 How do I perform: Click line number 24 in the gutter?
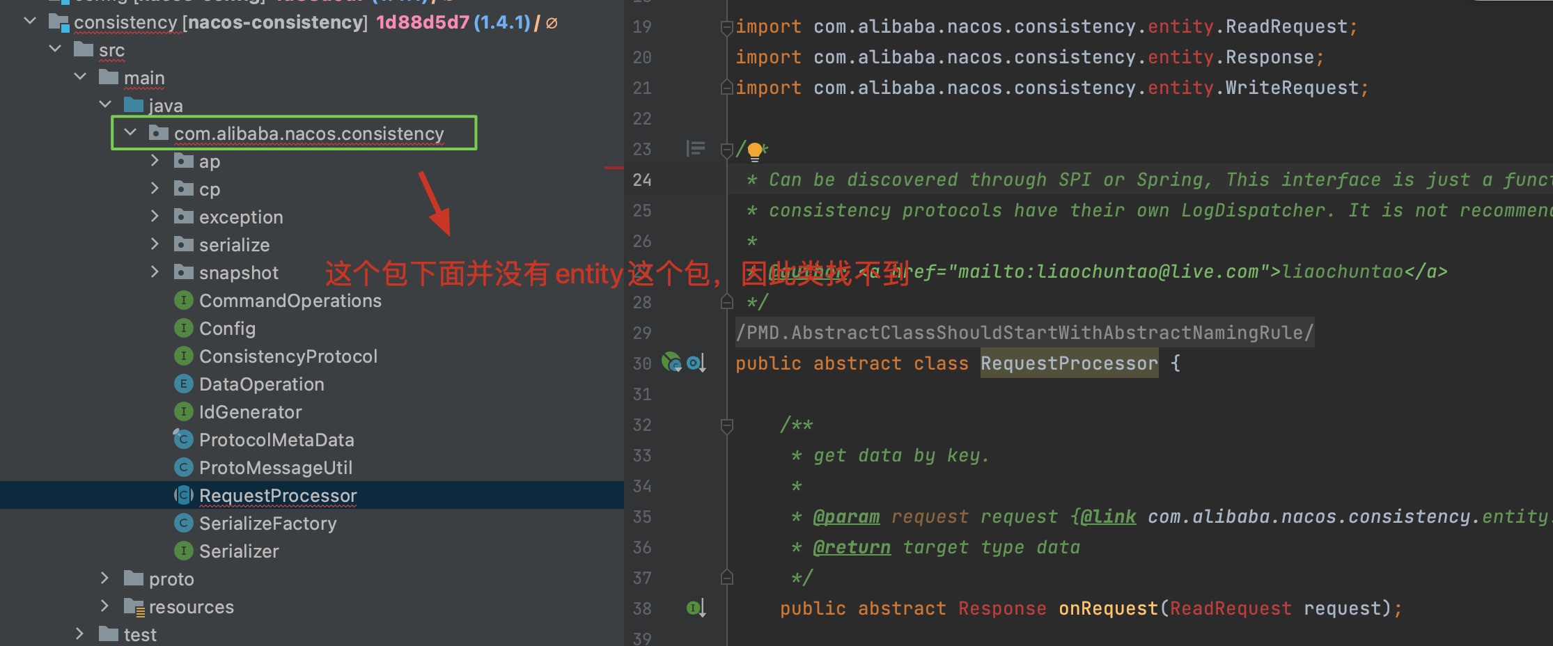[x=642, y=180]
